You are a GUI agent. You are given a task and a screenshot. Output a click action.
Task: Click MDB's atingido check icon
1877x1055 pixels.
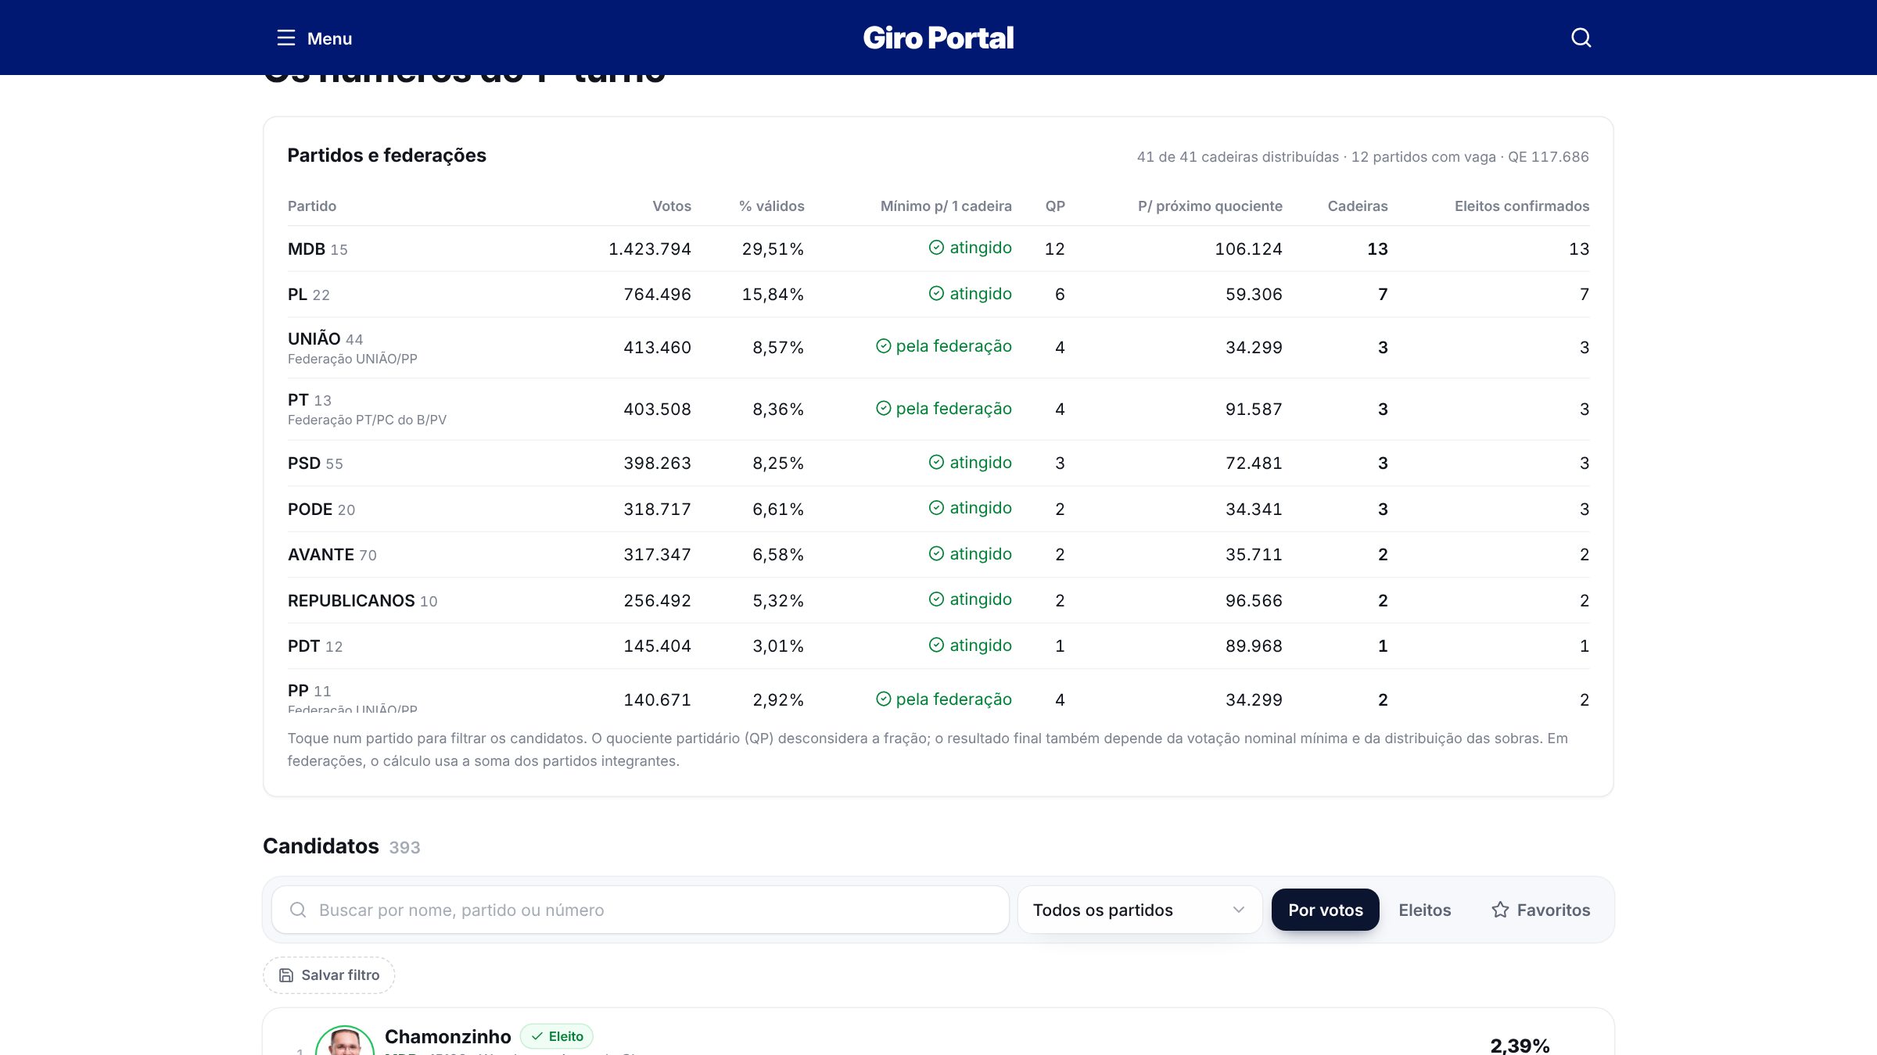(936, 248)
